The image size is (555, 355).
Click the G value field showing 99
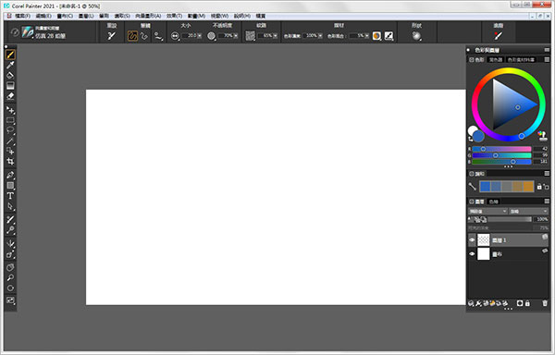point(541,155)
